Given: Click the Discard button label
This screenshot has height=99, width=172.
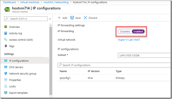Looking at the screenshot, I should click(x=93, y=18).
